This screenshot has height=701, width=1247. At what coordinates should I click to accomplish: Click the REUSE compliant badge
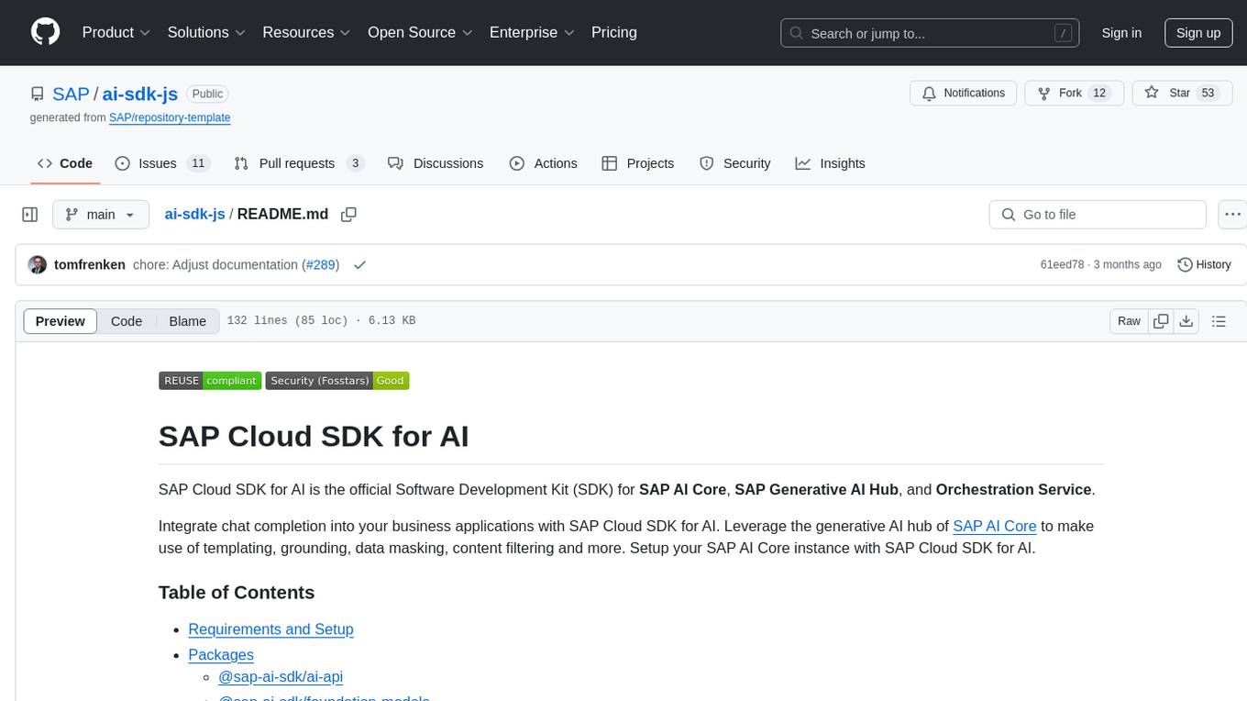click(x=210, y=381)
